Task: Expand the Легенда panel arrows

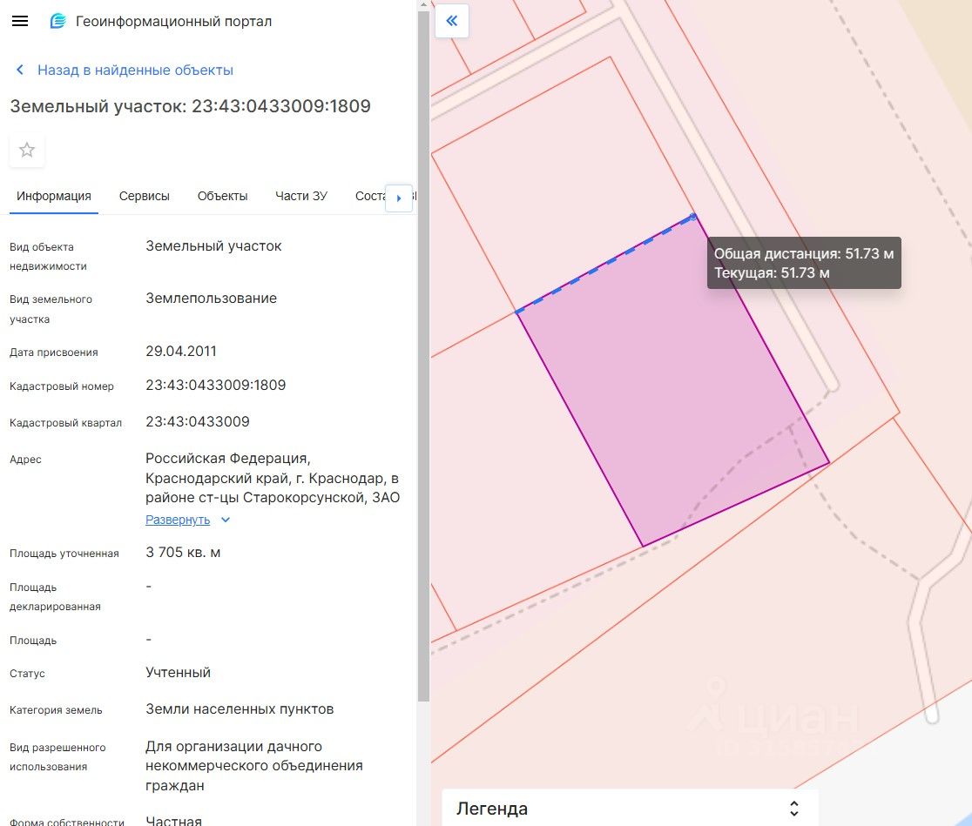Action: 793,808
